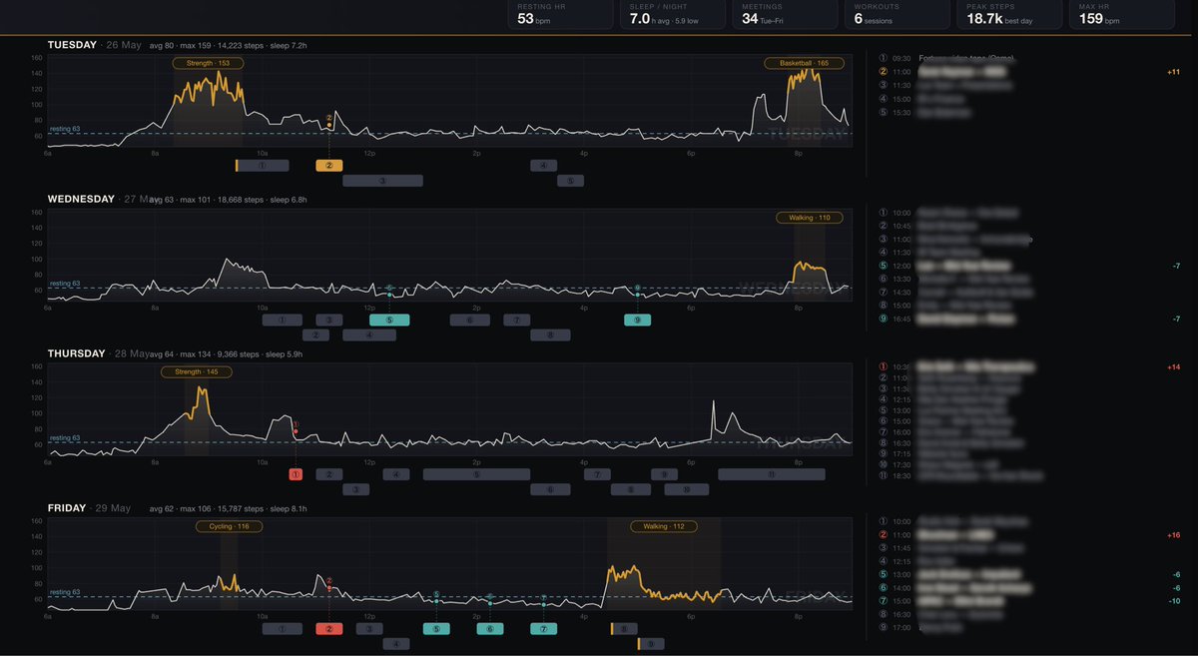
Task: Click Tuesday's Strength · 153 workout label
Action: (208, 63)
